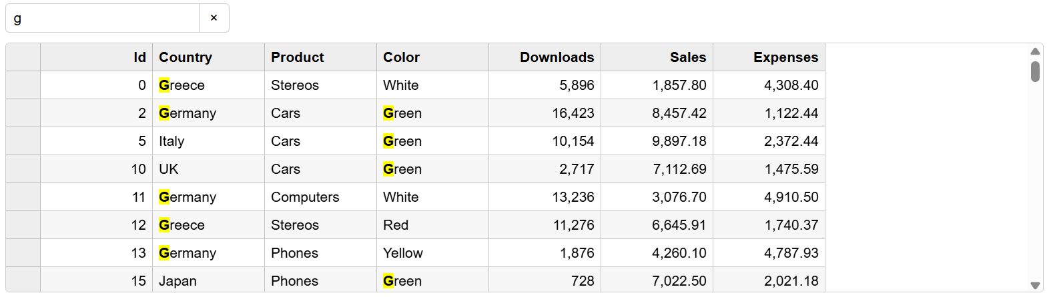The image size is (1049, 297).
Task: Select the top-left corner cell of the grid
Action: click(x=23, y=57)
